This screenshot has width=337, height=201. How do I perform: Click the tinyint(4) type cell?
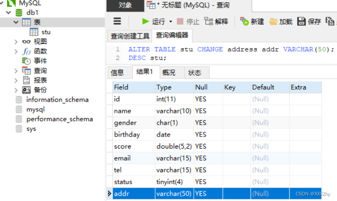tap(175, 182)
